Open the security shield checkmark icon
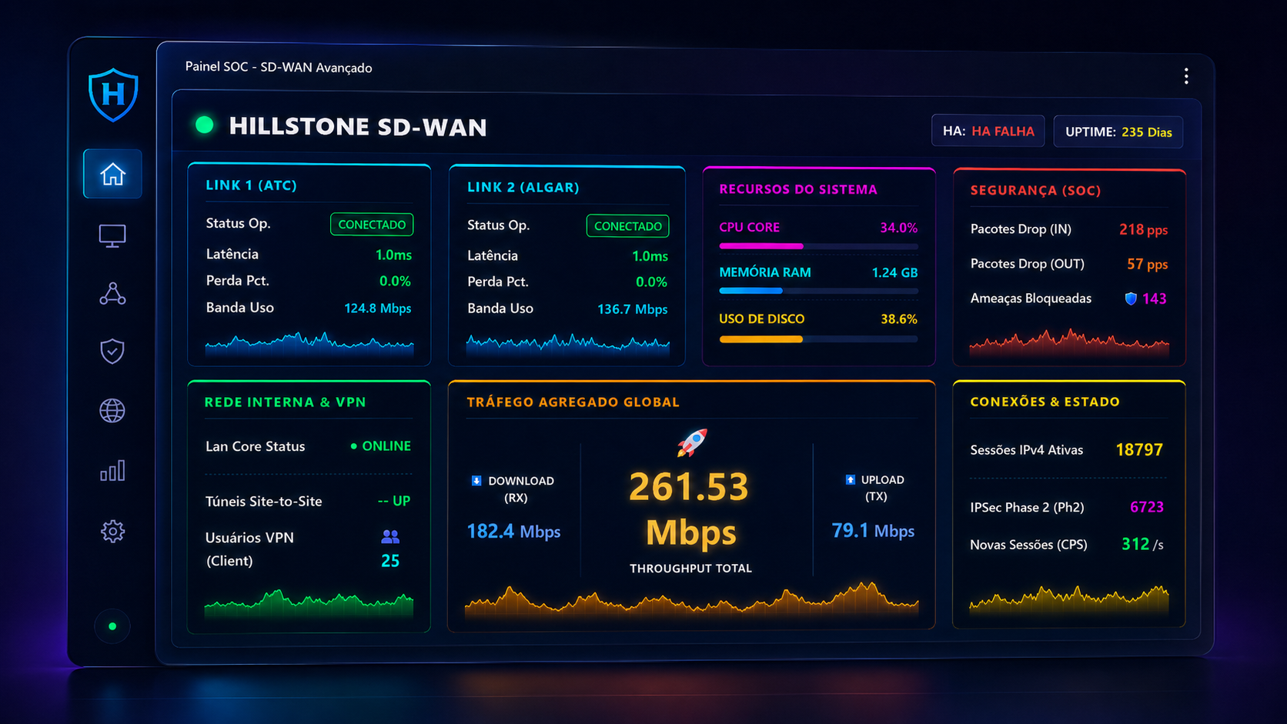This screenshot has height=724, width=1287. coord(112,352)
